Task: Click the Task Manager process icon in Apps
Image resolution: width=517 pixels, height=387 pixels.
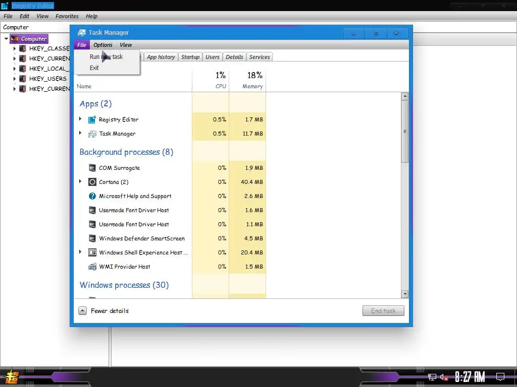Action: tap(92, 134)
